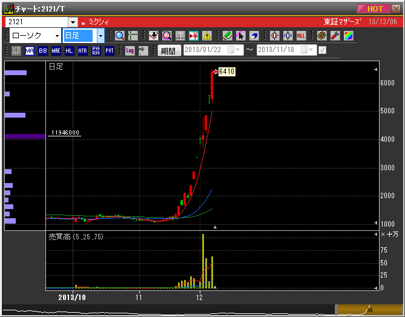The height and width of the screenshot is (317, 405).
Task: Click the ATR indicator icon
Action: click(x=82, y=51)
